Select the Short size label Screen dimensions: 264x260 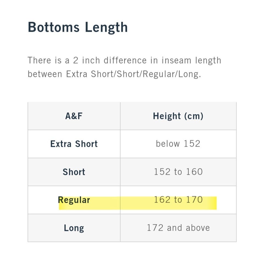click(74, 172)
